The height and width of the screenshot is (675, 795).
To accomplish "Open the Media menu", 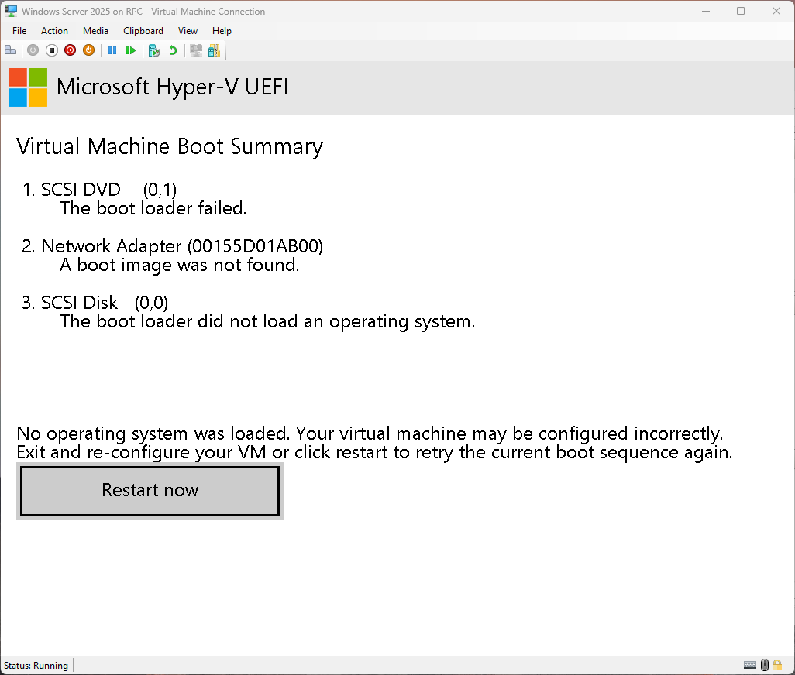I will (95, 31).
